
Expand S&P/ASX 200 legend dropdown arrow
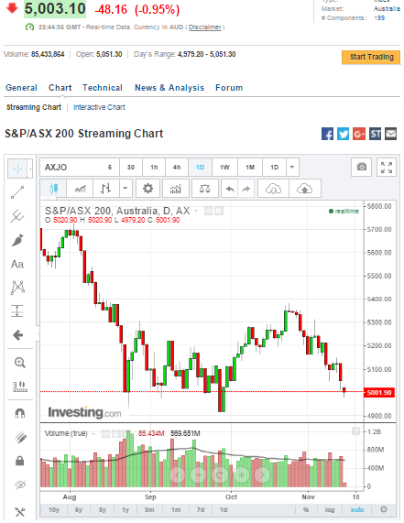pos(196,211)
